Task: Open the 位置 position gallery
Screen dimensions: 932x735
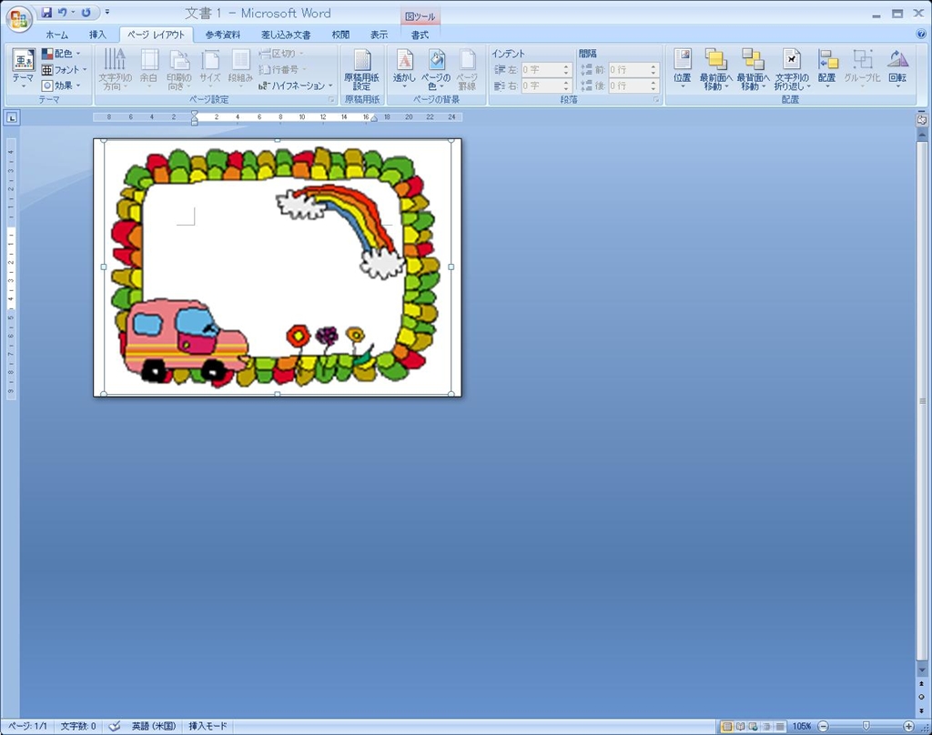Action: 683,68
